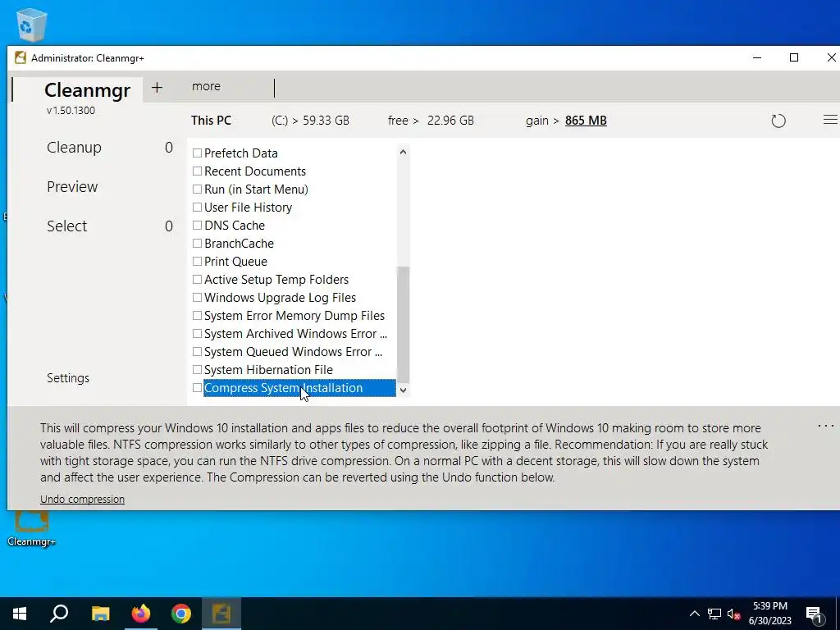The width and height of the screenshot is (840, 630).
Task: Click the plus tab icon
Action: pos(157,87)
